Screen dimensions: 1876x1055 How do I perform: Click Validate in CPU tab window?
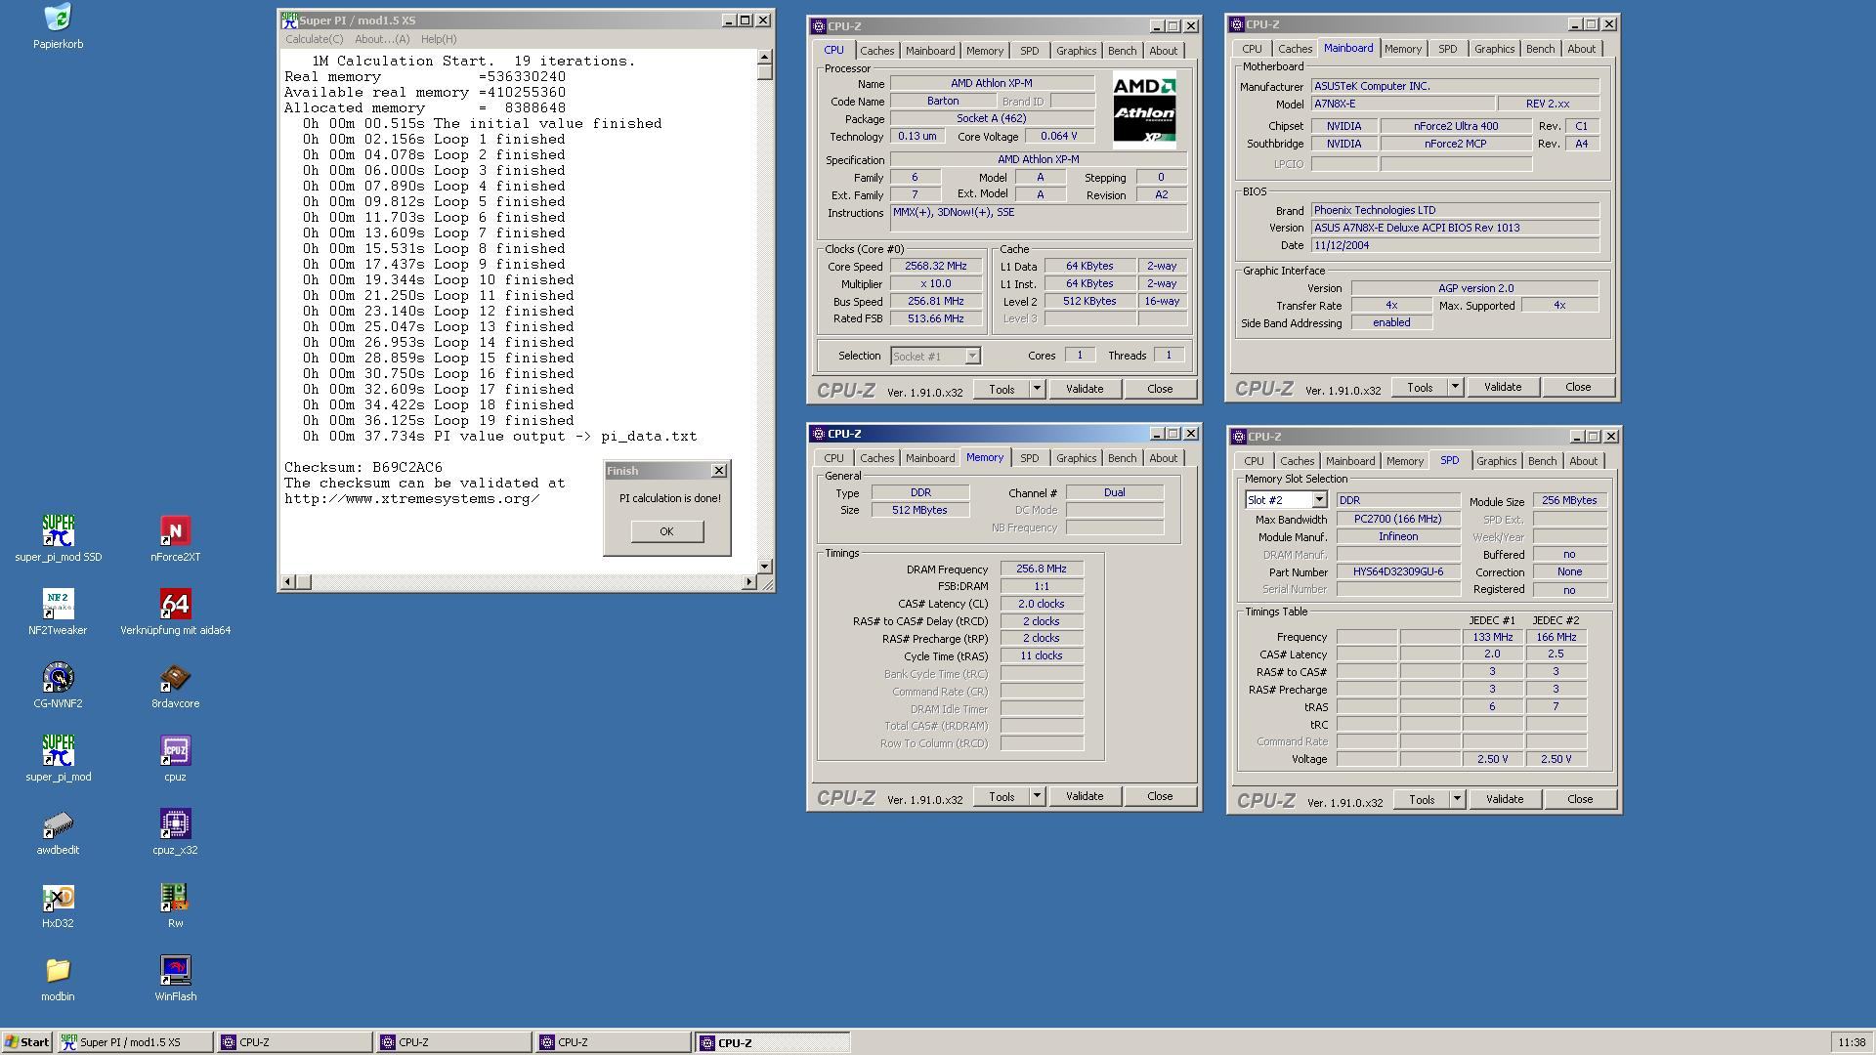1084,389
